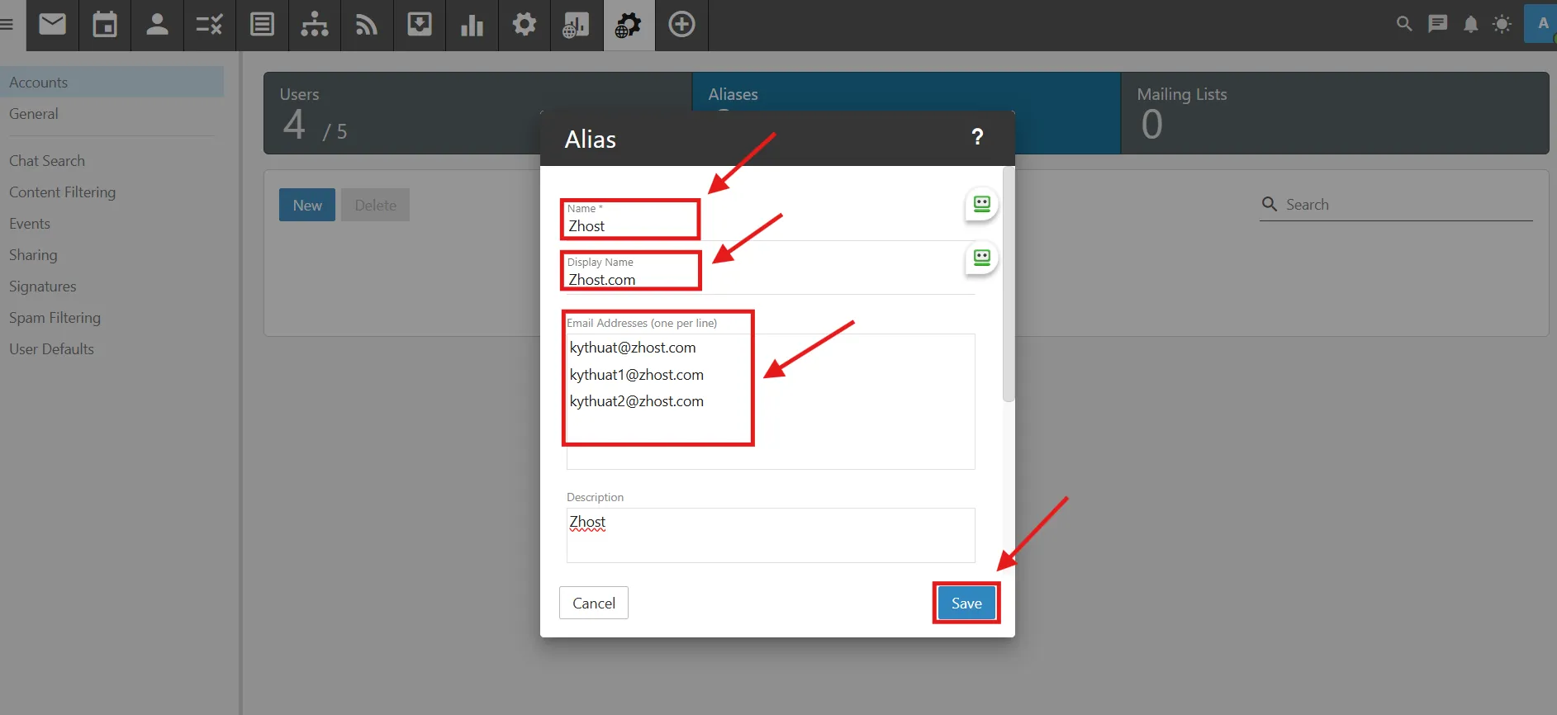Image resolution: width=1557 pixels, height=715 pixels.
Task: Open the RSS feeds icon
Action: (x=367, y=25)
